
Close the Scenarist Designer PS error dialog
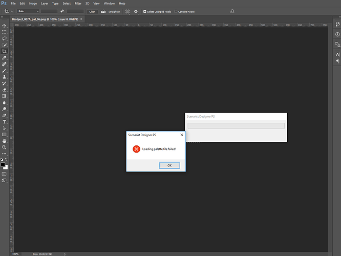182,135
